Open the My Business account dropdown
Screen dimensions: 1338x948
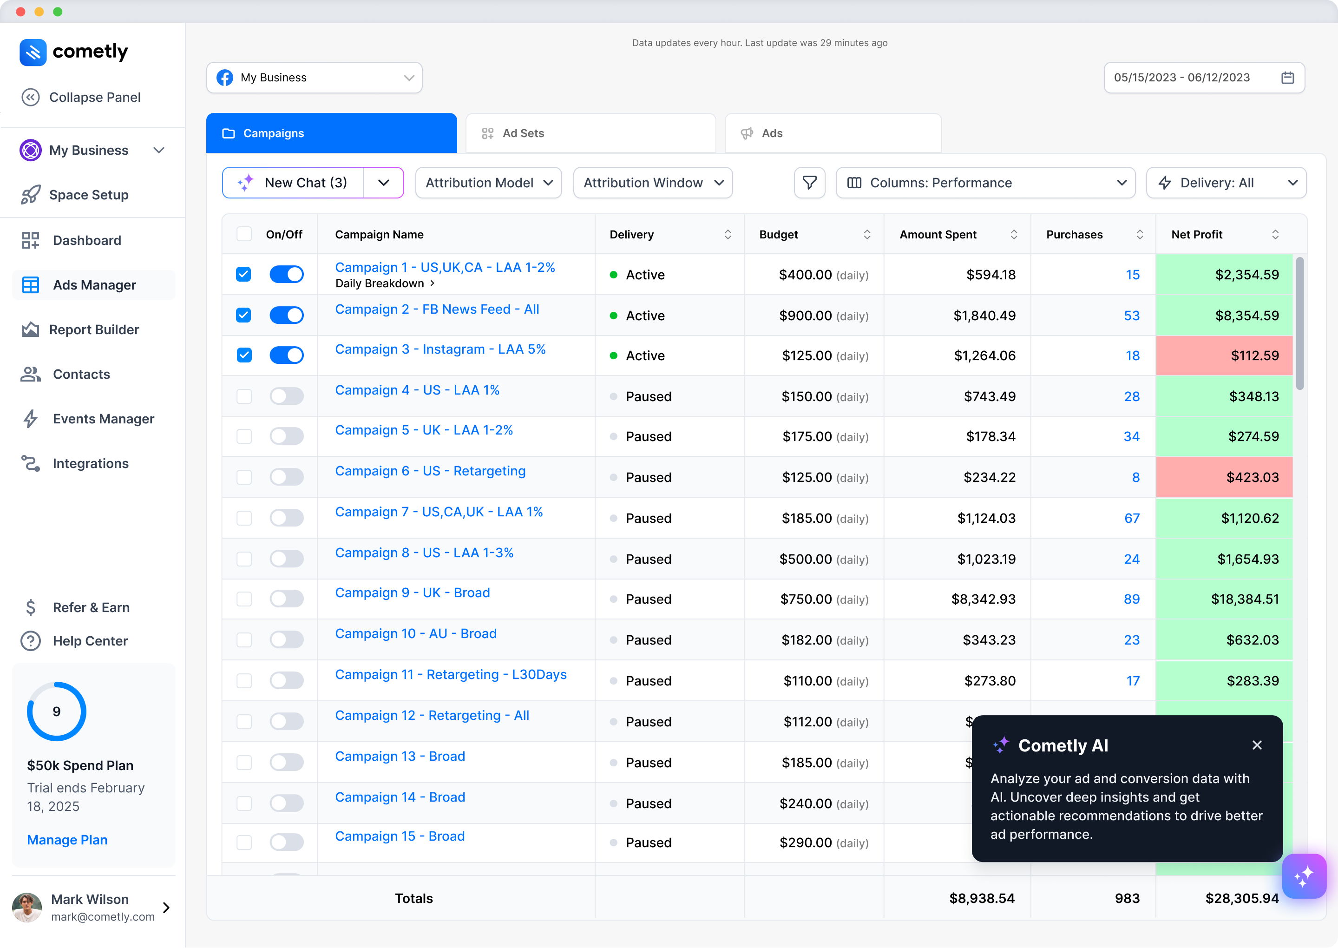(313, 77)
